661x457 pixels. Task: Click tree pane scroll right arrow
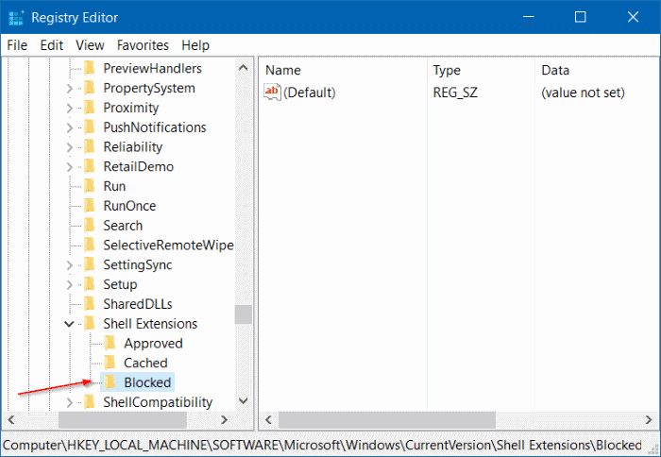pos(225,419)
